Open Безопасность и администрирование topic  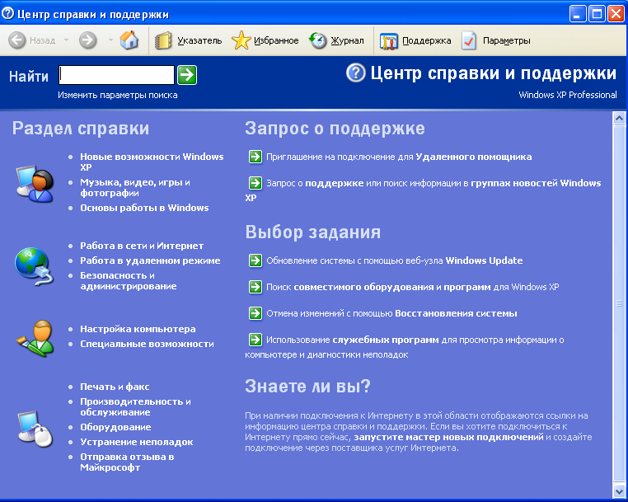[x=129, y=281]
